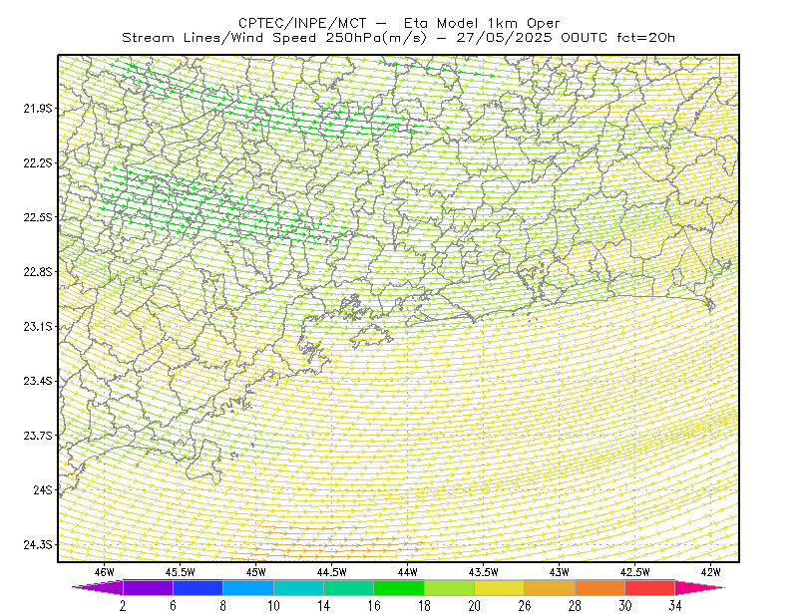
Task: Click the teal-green 14-16 legend segment
Action: [x=348, y=587]
